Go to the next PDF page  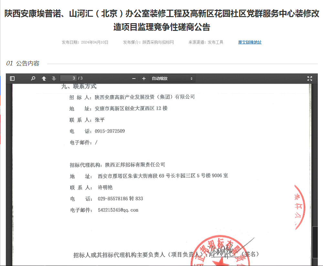tap(54, 79)
